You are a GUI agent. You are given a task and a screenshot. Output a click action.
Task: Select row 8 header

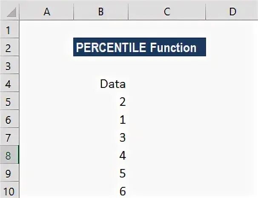(x=9, y=156)
